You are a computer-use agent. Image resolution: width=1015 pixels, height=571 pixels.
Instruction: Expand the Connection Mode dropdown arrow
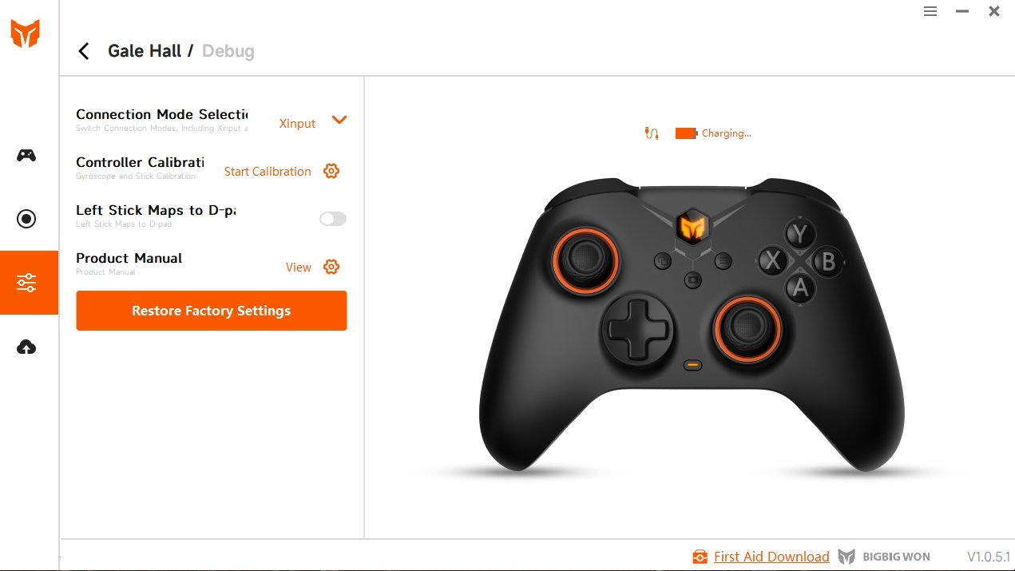(x=339, y=120)
